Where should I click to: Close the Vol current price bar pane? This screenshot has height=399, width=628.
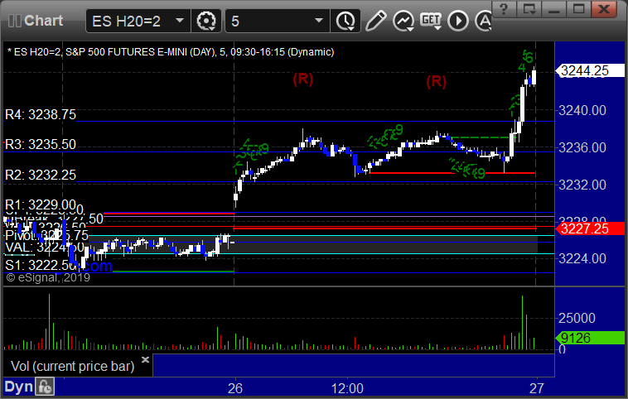pyautogui.click(x=145, y=359)
